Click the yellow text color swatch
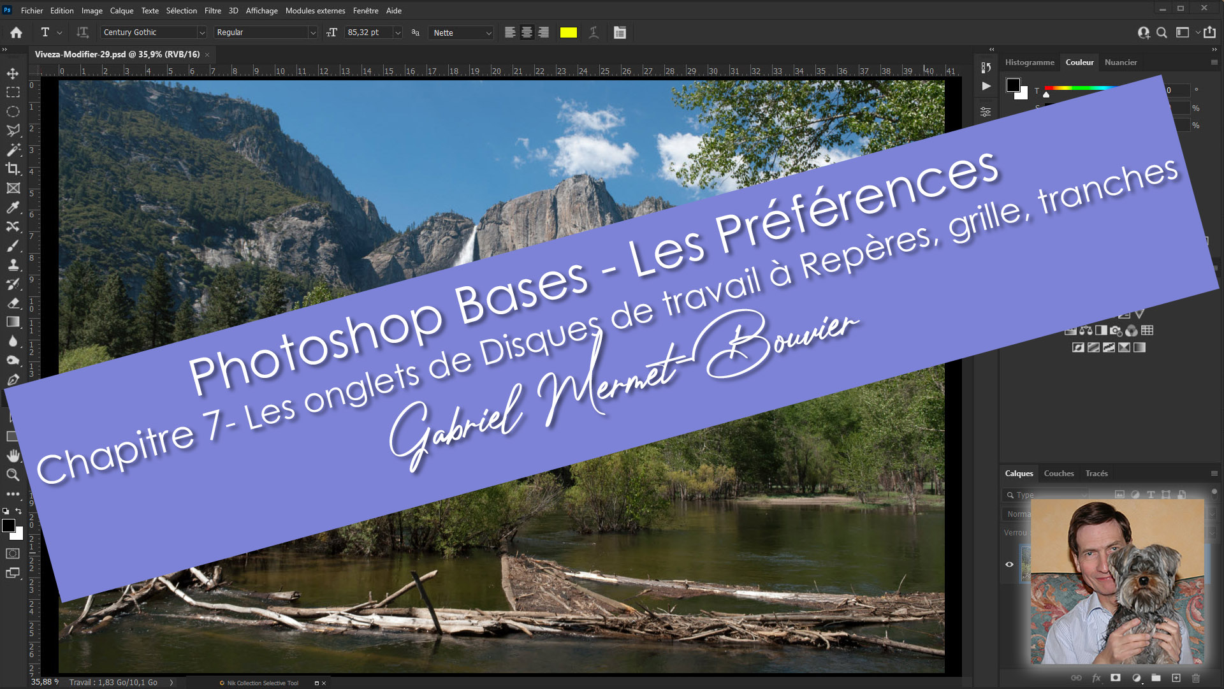 click(x=568, y=33)
